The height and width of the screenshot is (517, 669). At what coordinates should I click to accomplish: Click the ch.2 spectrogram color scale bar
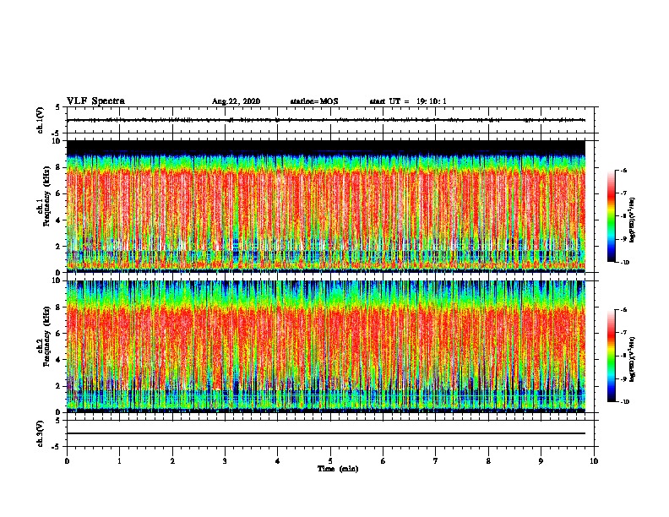tap(612, 356)
